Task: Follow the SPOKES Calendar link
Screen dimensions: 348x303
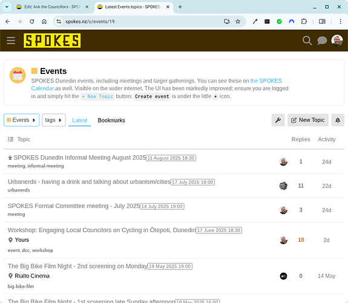Action: point(157,84)
